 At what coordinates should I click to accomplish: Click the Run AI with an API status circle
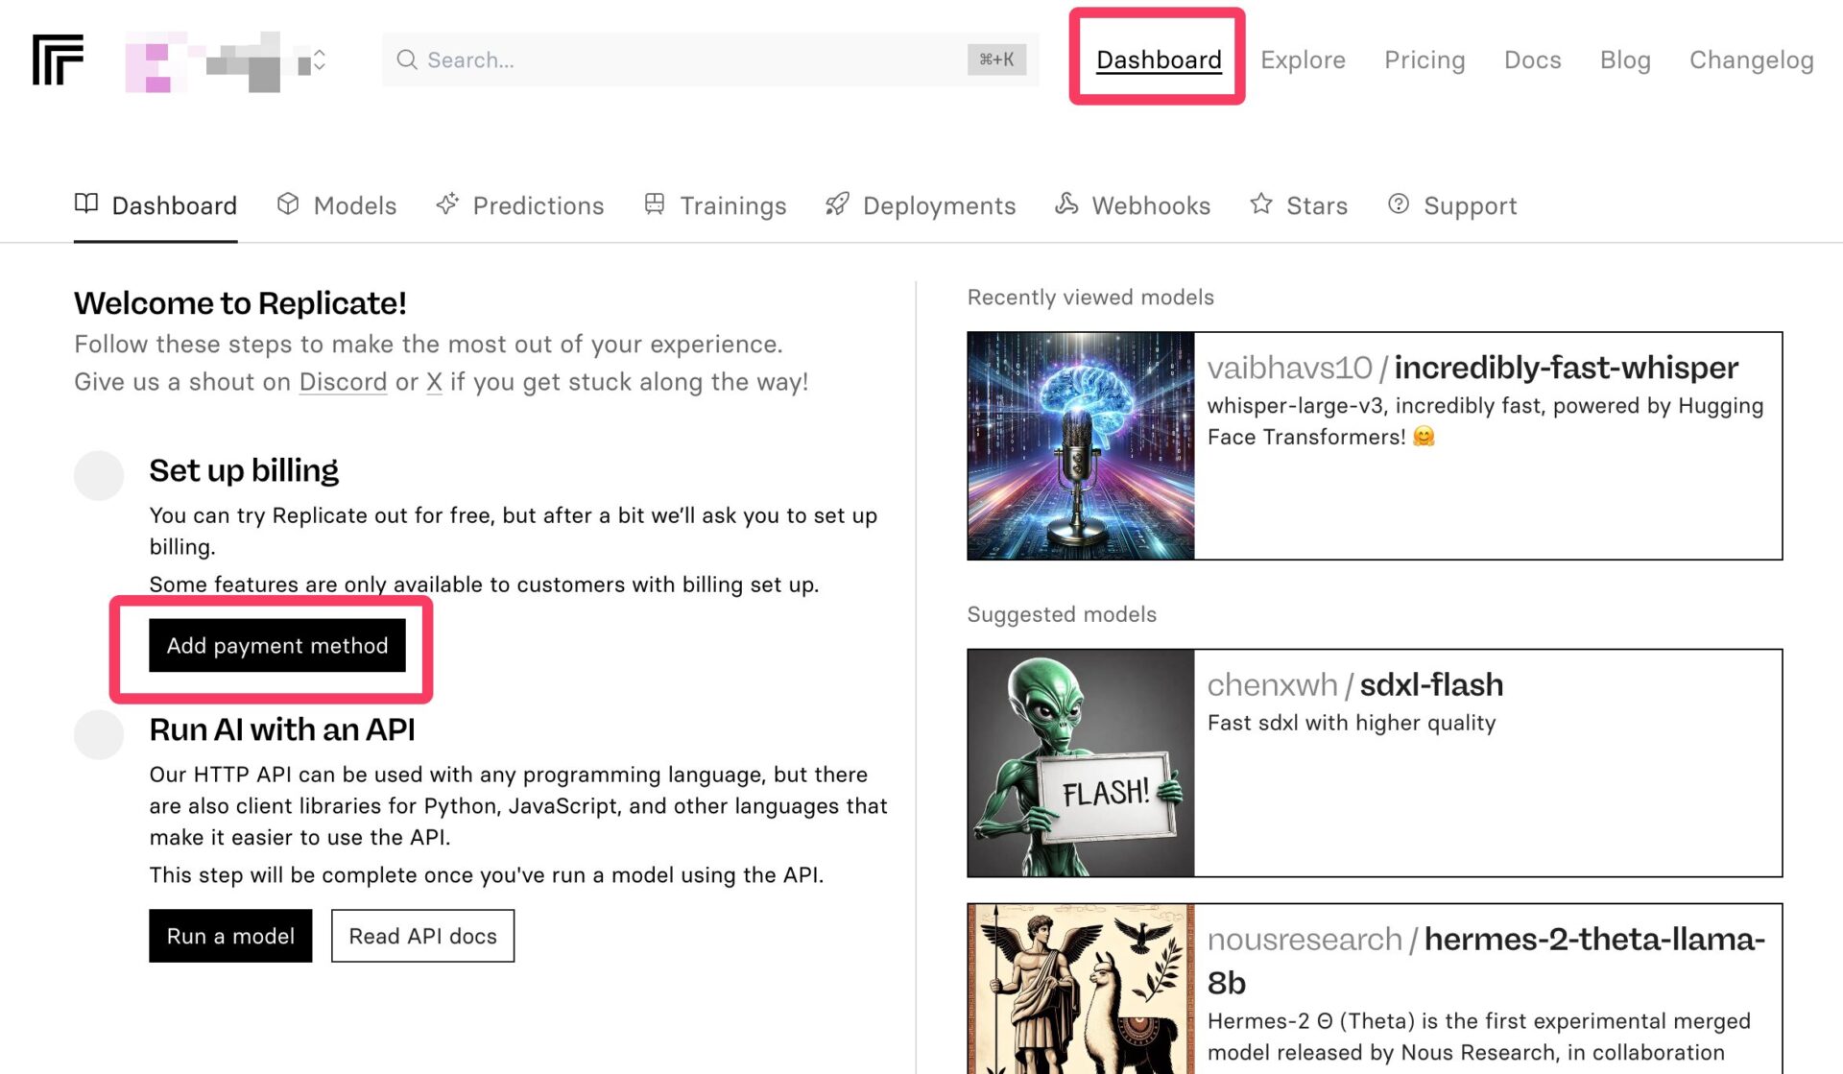[x=99, y=734]
